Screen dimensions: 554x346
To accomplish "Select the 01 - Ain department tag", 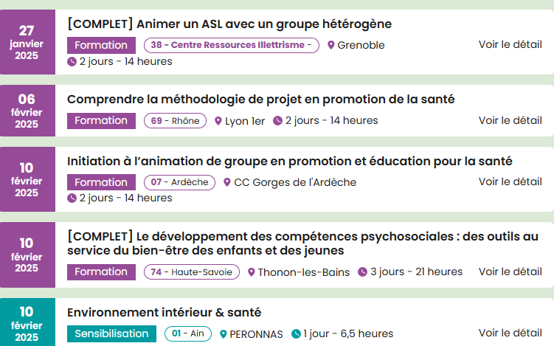I will pos(188,333).
